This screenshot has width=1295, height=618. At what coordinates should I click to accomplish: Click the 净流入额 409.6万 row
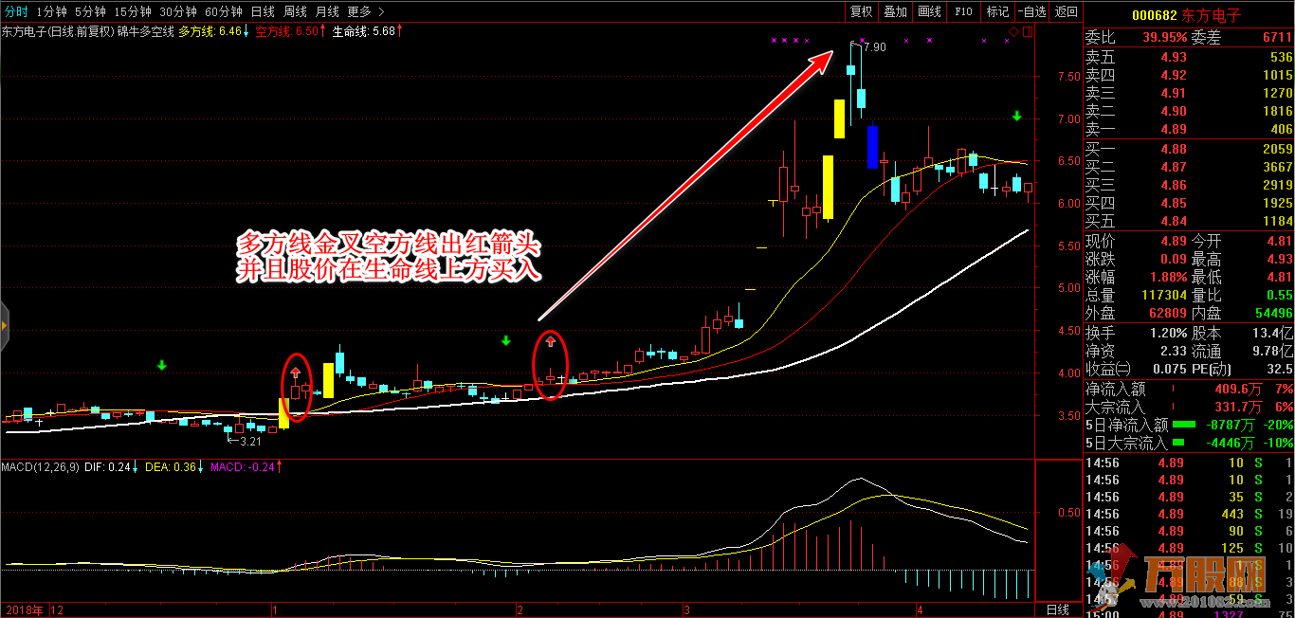pyautogui.click(x=1189, y=388)
